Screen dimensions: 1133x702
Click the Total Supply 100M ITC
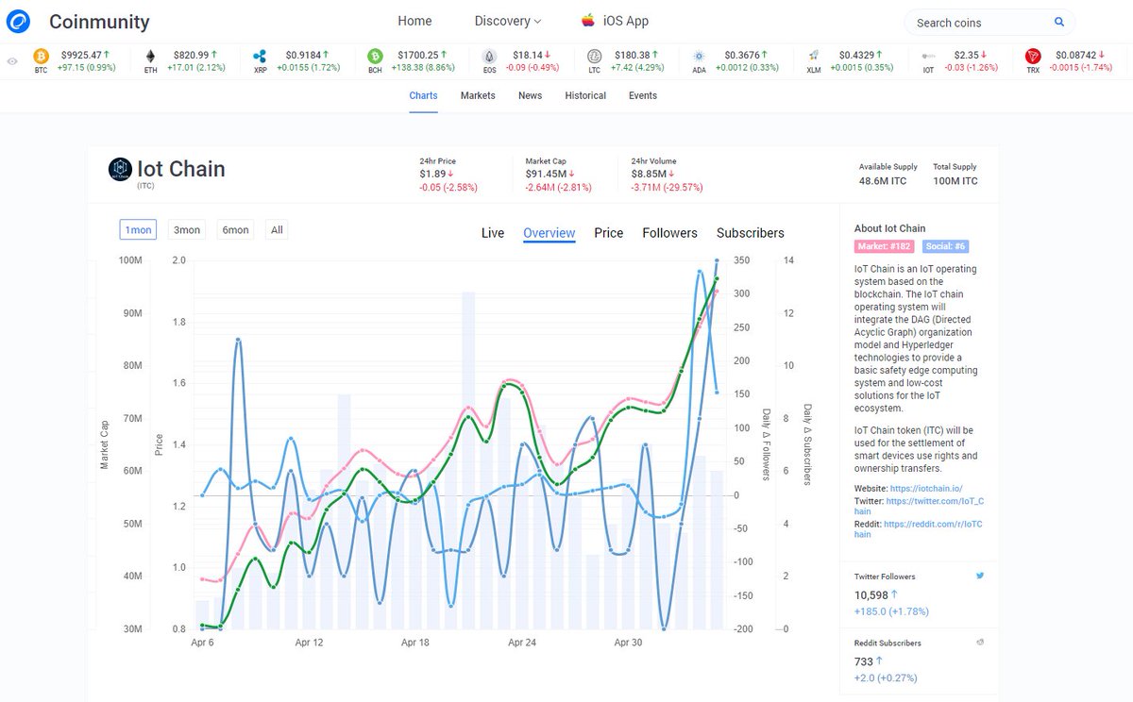955,180
